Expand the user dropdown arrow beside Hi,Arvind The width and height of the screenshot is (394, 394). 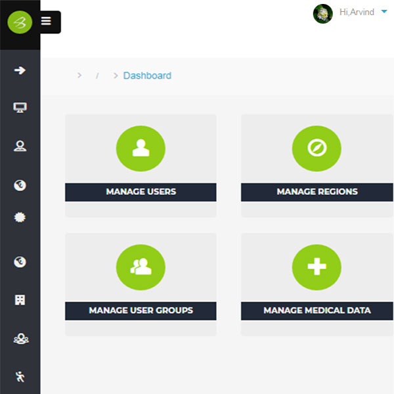383,12
